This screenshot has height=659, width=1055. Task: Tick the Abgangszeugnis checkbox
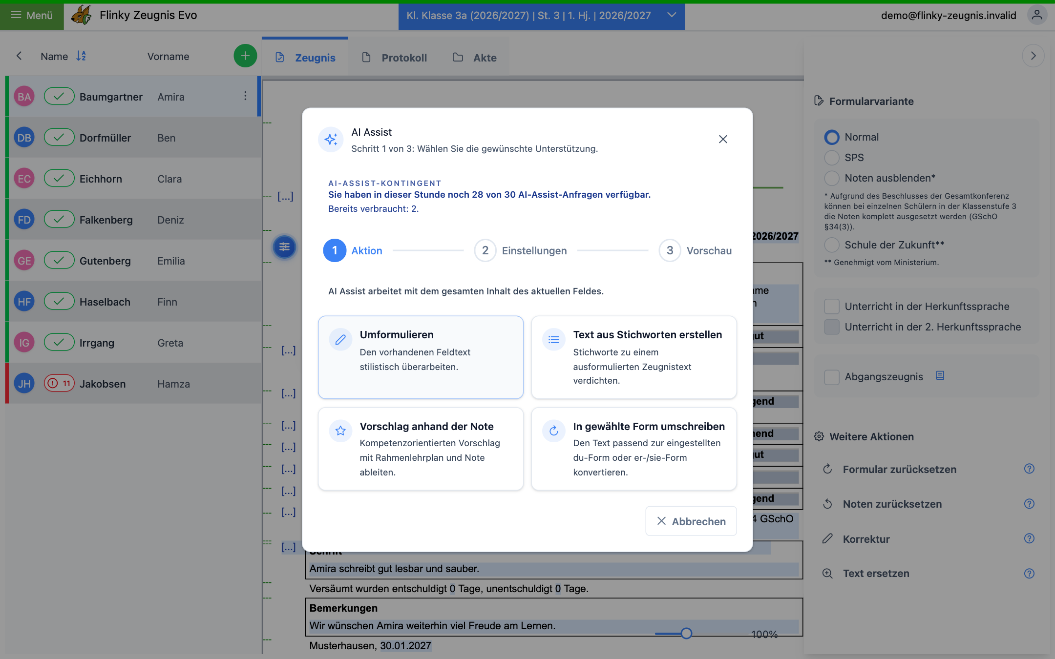832,377
